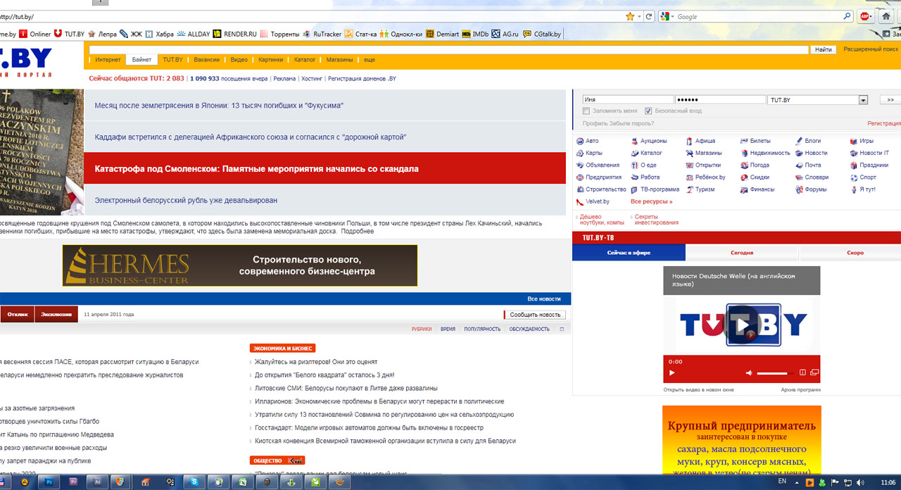This screenshot has width=901, height=490.
Task: Open Хабра bookmark in toolbar
Action: (x=159, y=34)
